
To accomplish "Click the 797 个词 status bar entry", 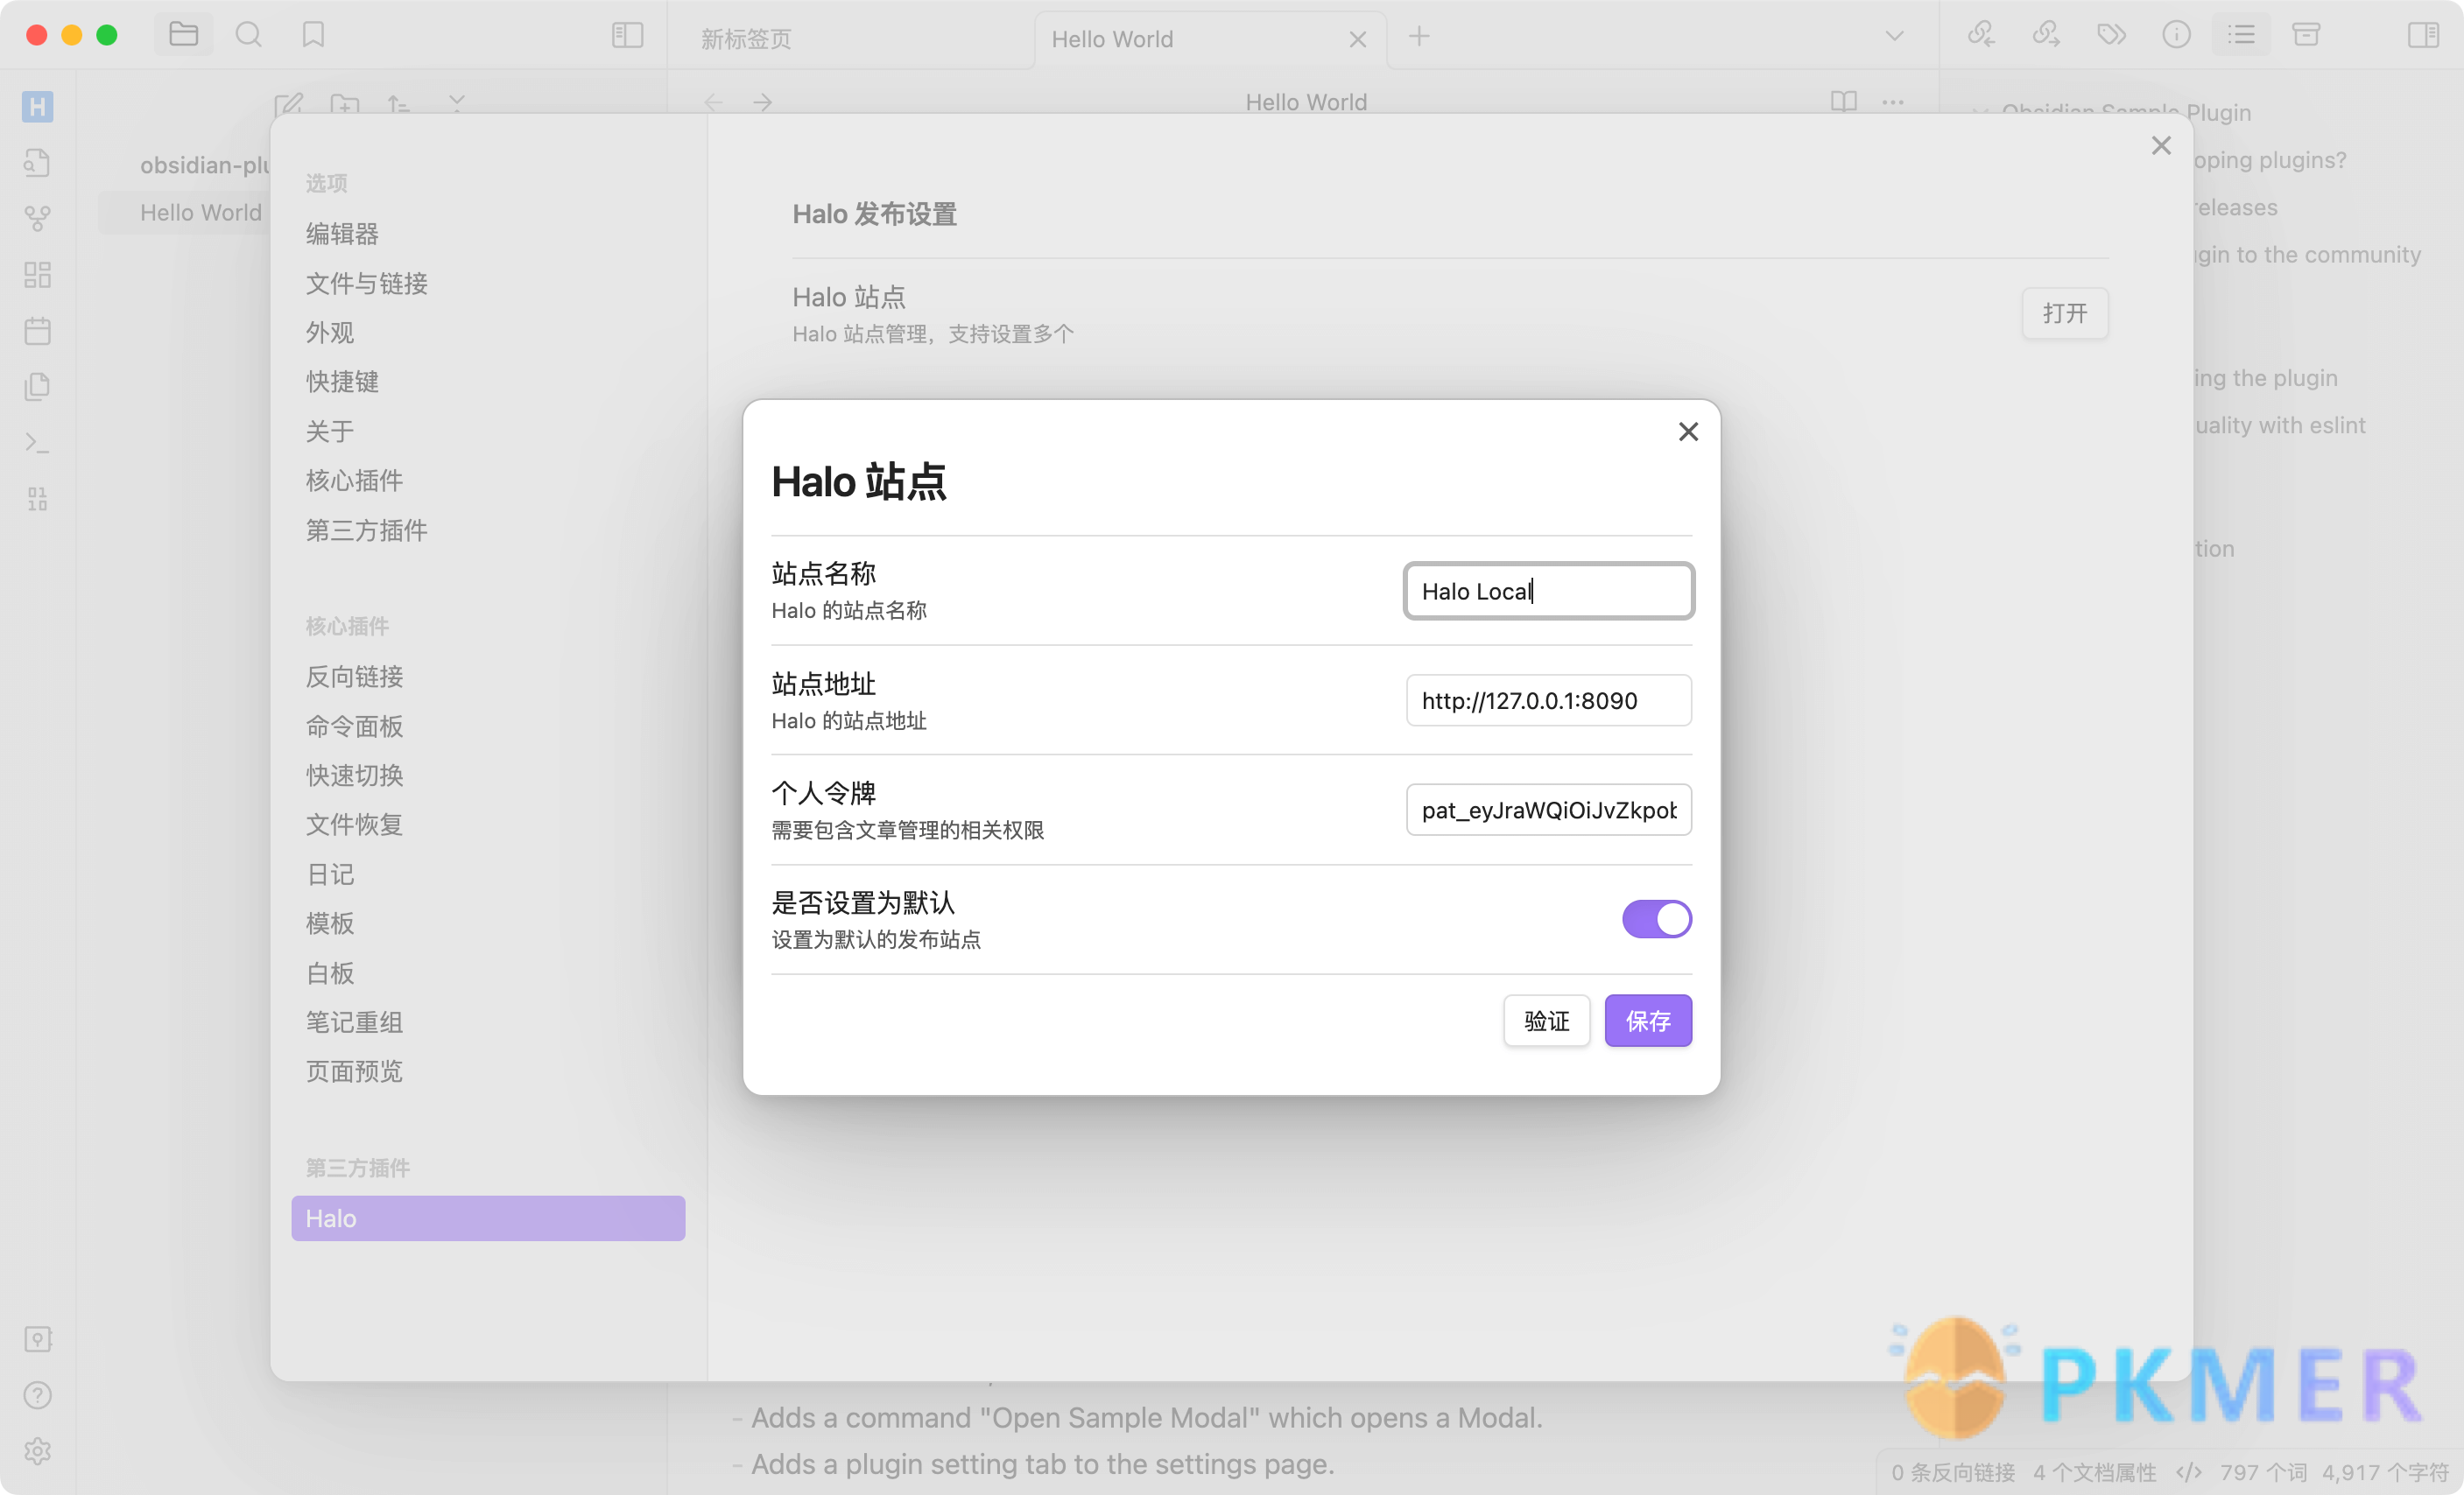I will pyautogui.click(x=2263, y=1473).
